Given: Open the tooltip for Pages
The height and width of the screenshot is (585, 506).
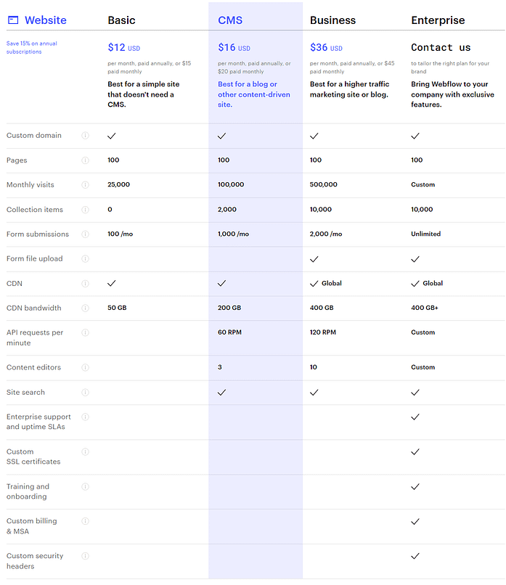Looking at the screenshot, I should pos(86,160).
